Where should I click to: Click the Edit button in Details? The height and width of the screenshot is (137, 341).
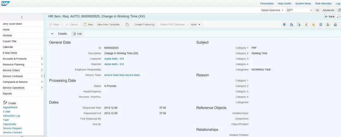pyautogui.click(x=77, y=34)
